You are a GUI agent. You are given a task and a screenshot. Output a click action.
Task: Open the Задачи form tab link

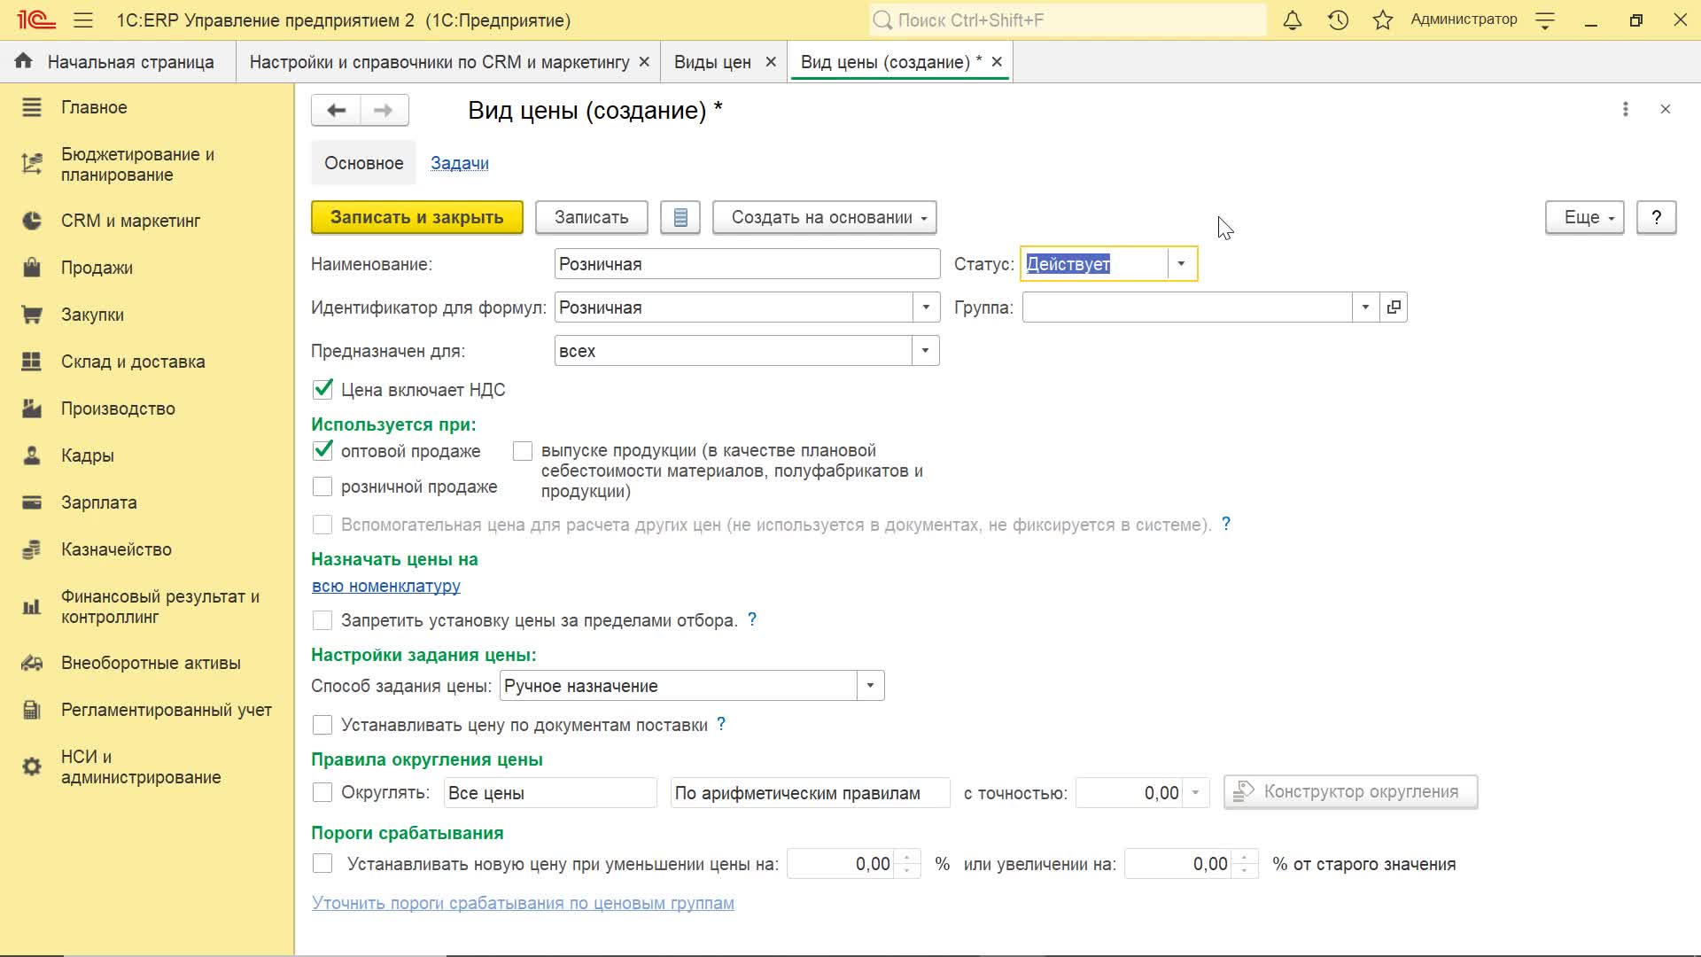pyautogui.click(x=459, y=163)
